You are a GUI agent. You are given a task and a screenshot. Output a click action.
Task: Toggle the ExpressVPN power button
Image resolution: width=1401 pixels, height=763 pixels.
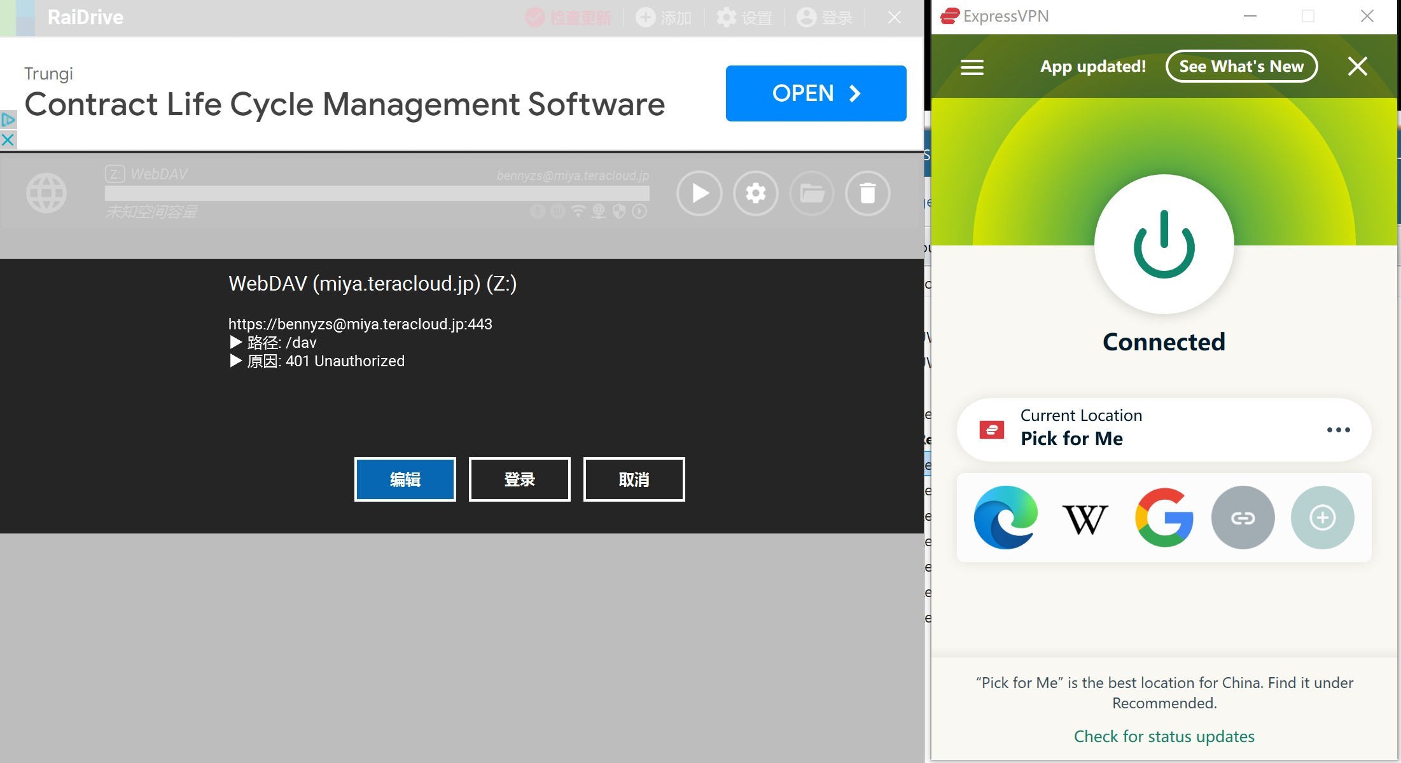(x=1164, y=244)
